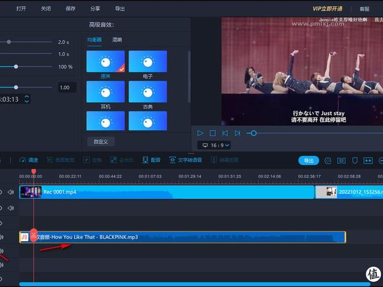Click 分享 in the top menu

[95, 9]
